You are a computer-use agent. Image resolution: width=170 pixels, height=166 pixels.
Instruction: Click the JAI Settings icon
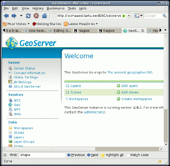[x=10, y=82]
